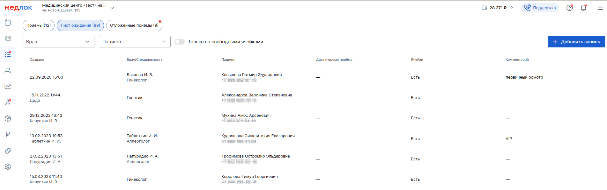Open the Пациент filter dropdown
The width and height of the screenshot is (607, 190).
click(x=135, y=42)
